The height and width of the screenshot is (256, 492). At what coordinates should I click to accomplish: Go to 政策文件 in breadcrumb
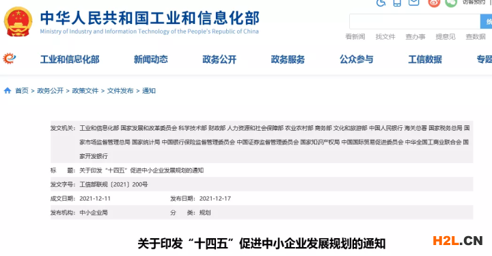pos(85,91)
